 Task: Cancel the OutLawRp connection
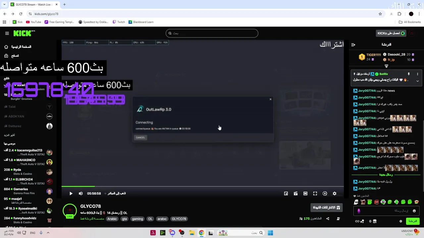coord(140,138)
